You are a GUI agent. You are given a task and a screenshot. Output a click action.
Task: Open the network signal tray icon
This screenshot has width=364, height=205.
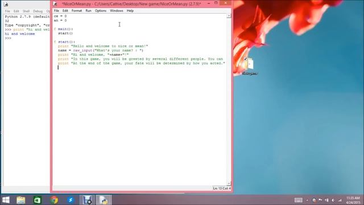click(x=340, y=200)
